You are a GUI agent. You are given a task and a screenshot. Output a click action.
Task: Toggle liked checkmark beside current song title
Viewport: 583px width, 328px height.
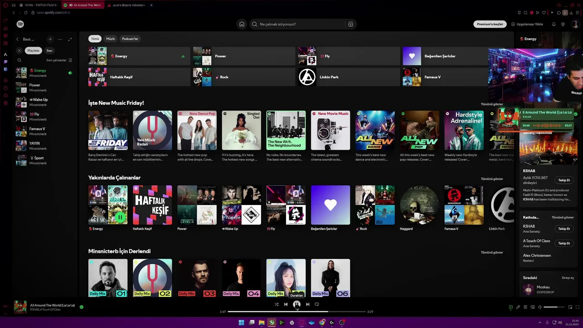coord(82,307)
